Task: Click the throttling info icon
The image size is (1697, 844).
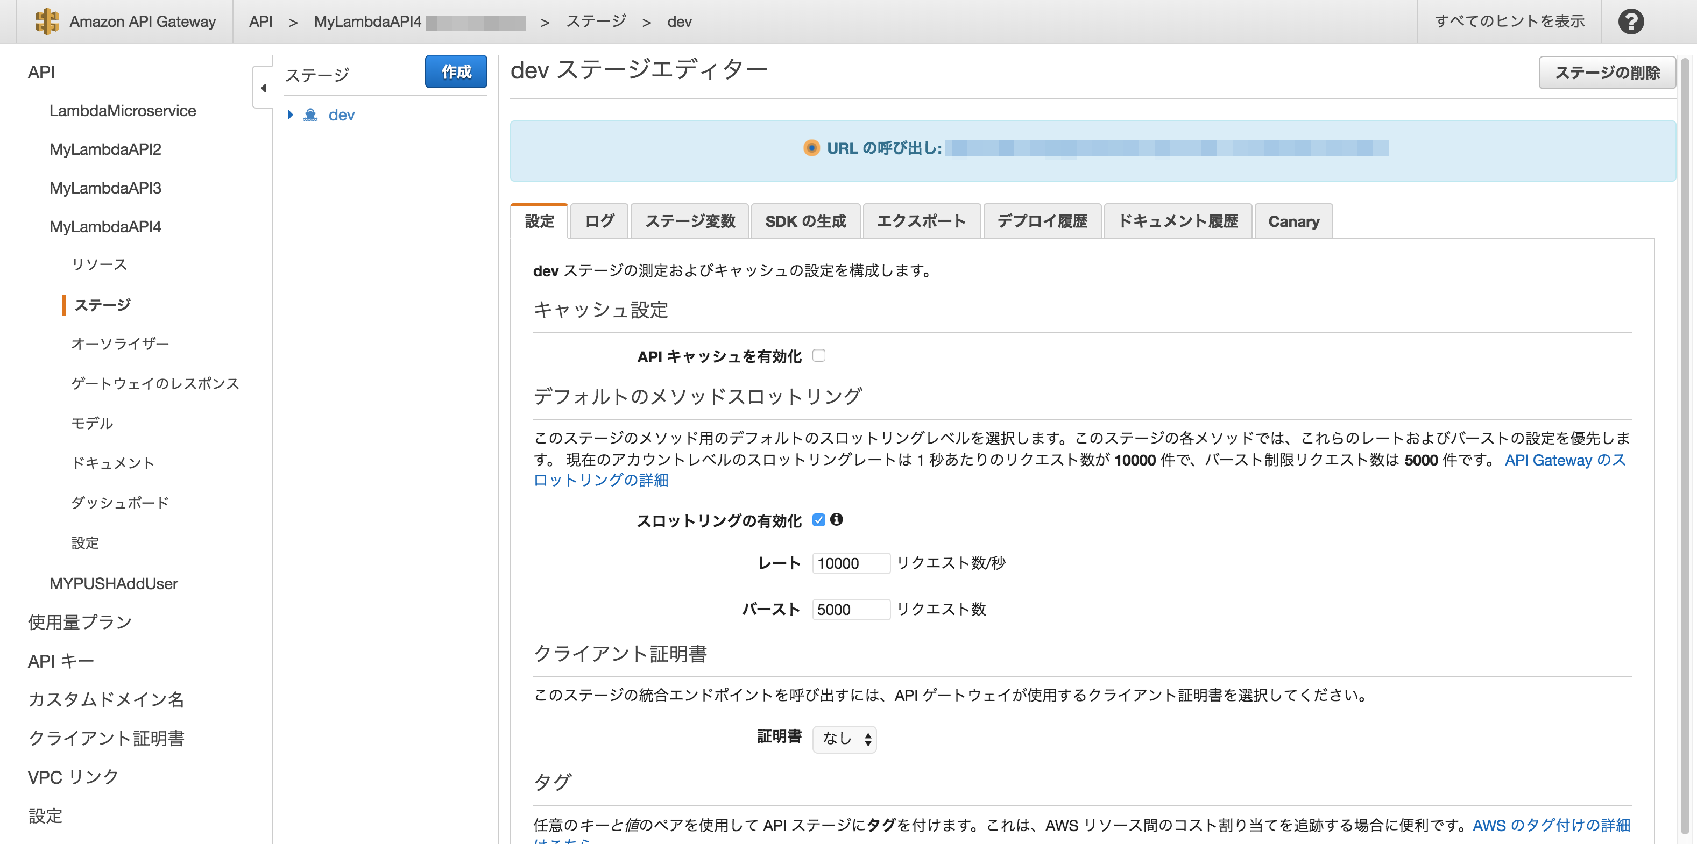Action: tap(837, 519)
